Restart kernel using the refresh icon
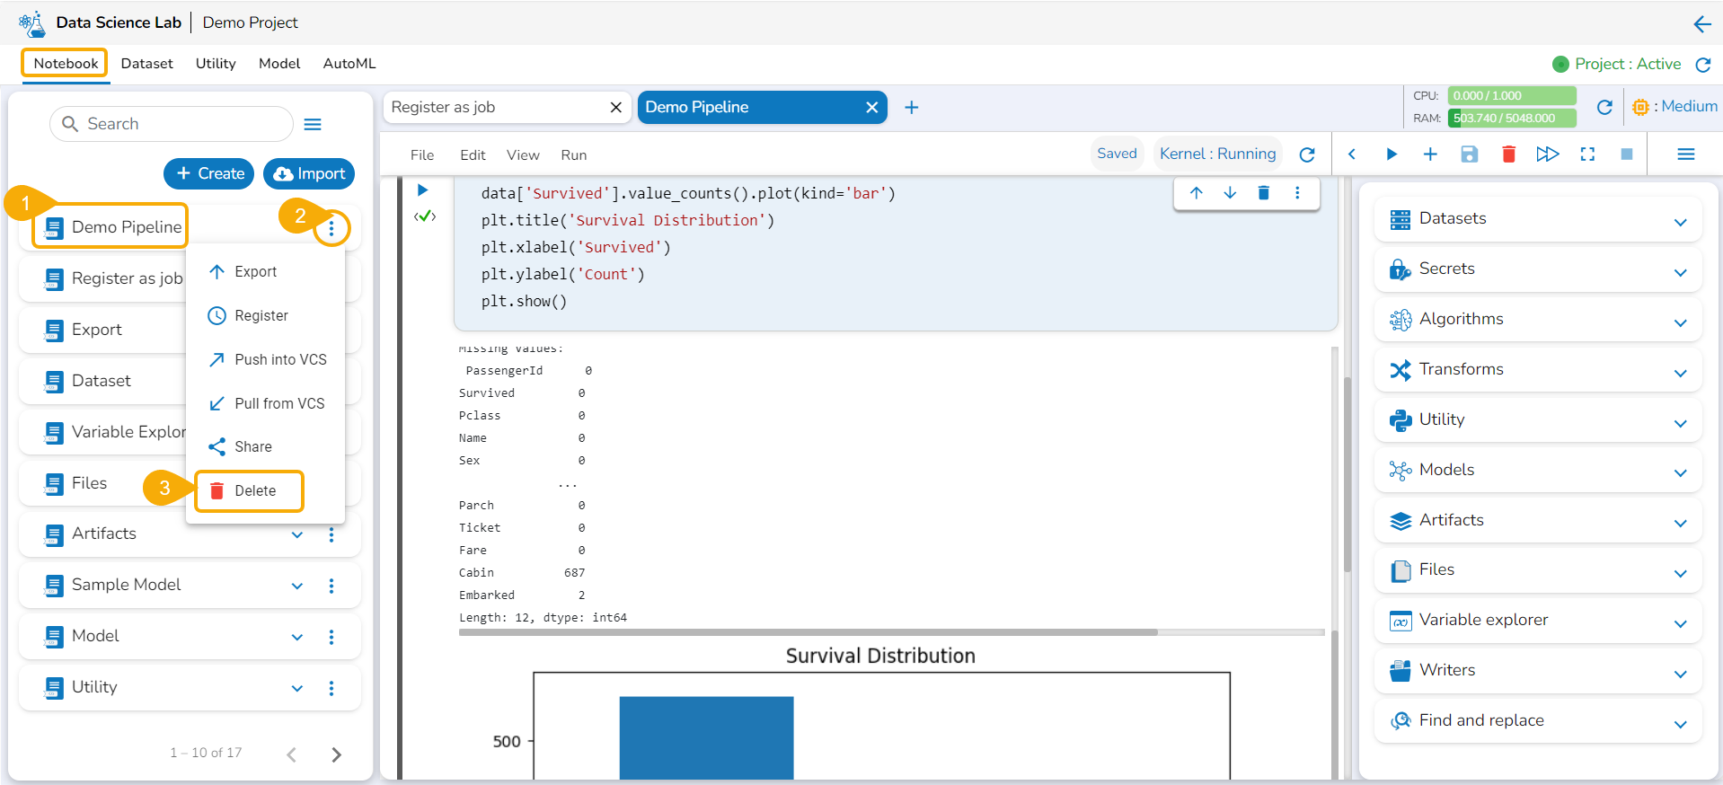The width and height of the screenshot is (1723, 785). click(x=1307, y=154)
